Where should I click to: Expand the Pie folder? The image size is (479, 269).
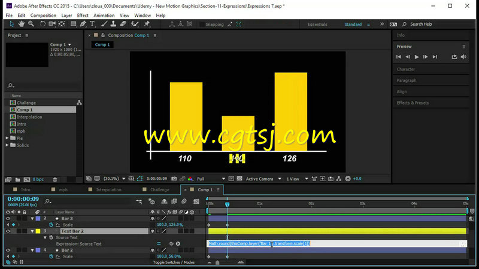[7, 138]
